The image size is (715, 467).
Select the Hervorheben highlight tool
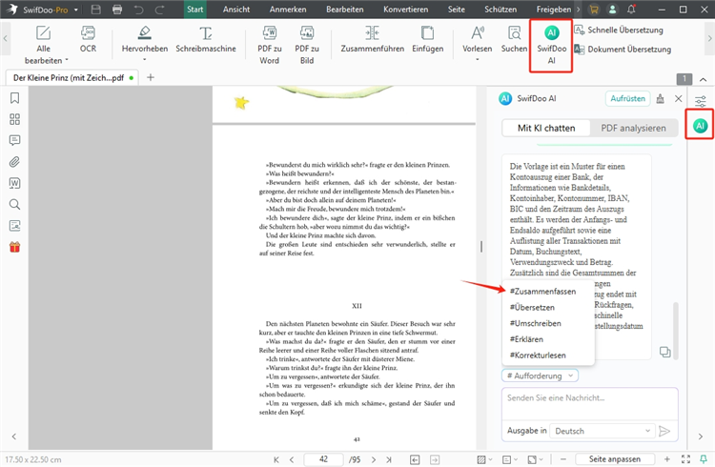(x=145, y=39)
